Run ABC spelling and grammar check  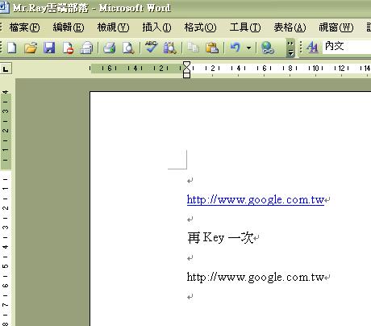[x=151, y=48]
